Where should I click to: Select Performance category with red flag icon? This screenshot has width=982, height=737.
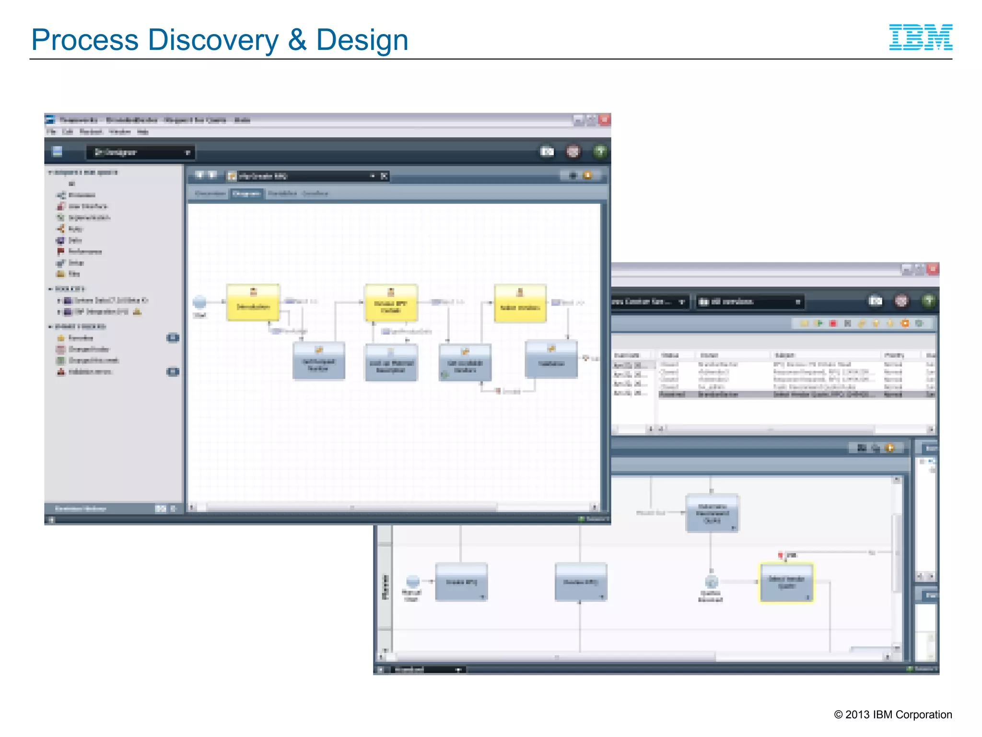80,251
